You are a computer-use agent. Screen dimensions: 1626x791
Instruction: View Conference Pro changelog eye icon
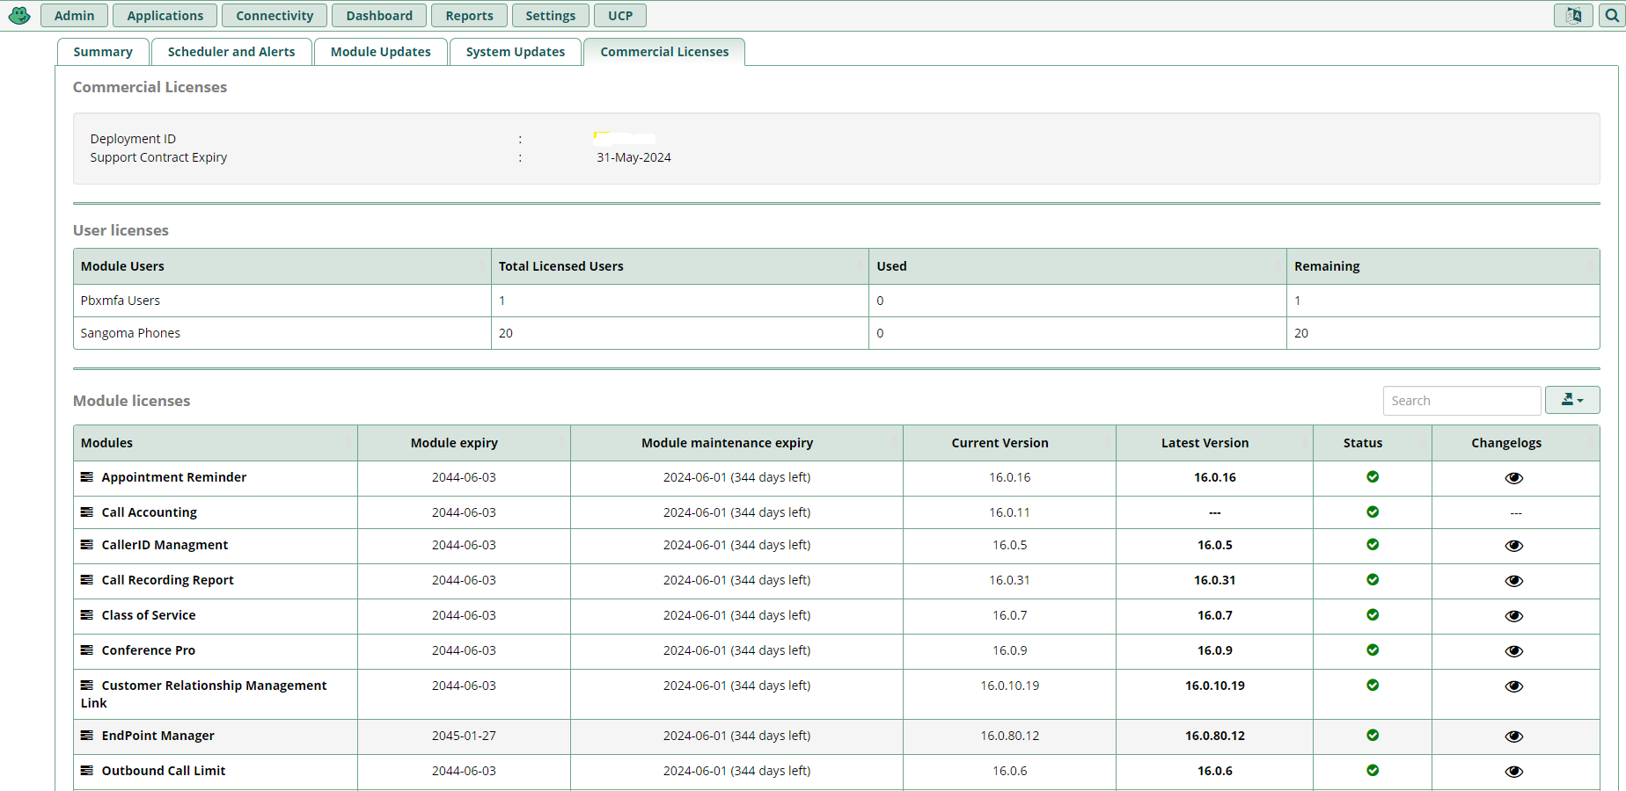coord(1514,651)
